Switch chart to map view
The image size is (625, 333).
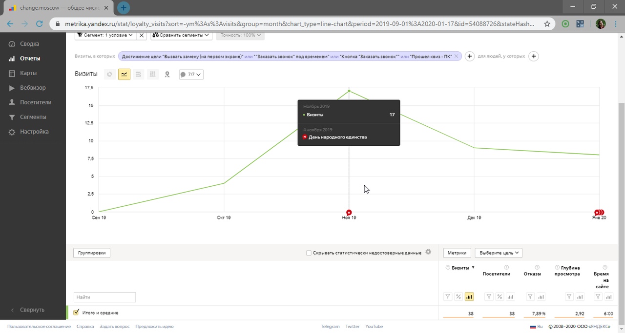(x=167, y=74)
